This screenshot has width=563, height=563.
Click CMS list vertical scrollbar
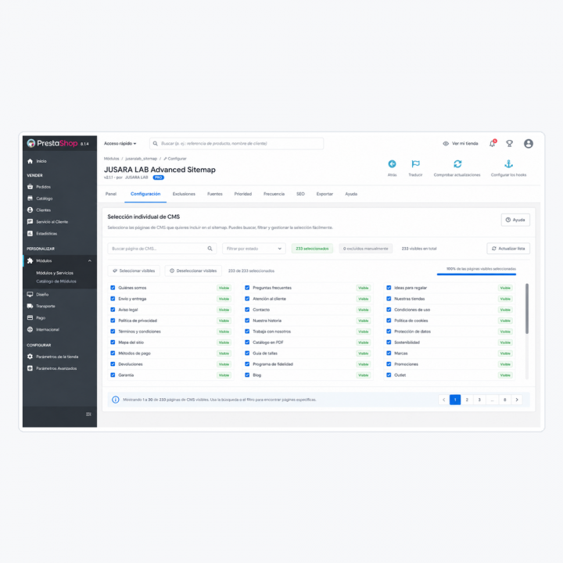click(527, 309)
